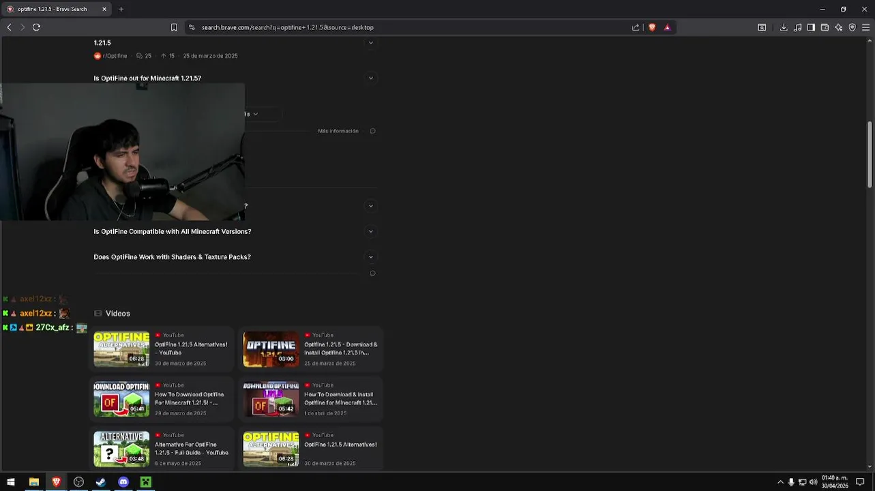Open the Brave Wallet icon

pos(825,27)
